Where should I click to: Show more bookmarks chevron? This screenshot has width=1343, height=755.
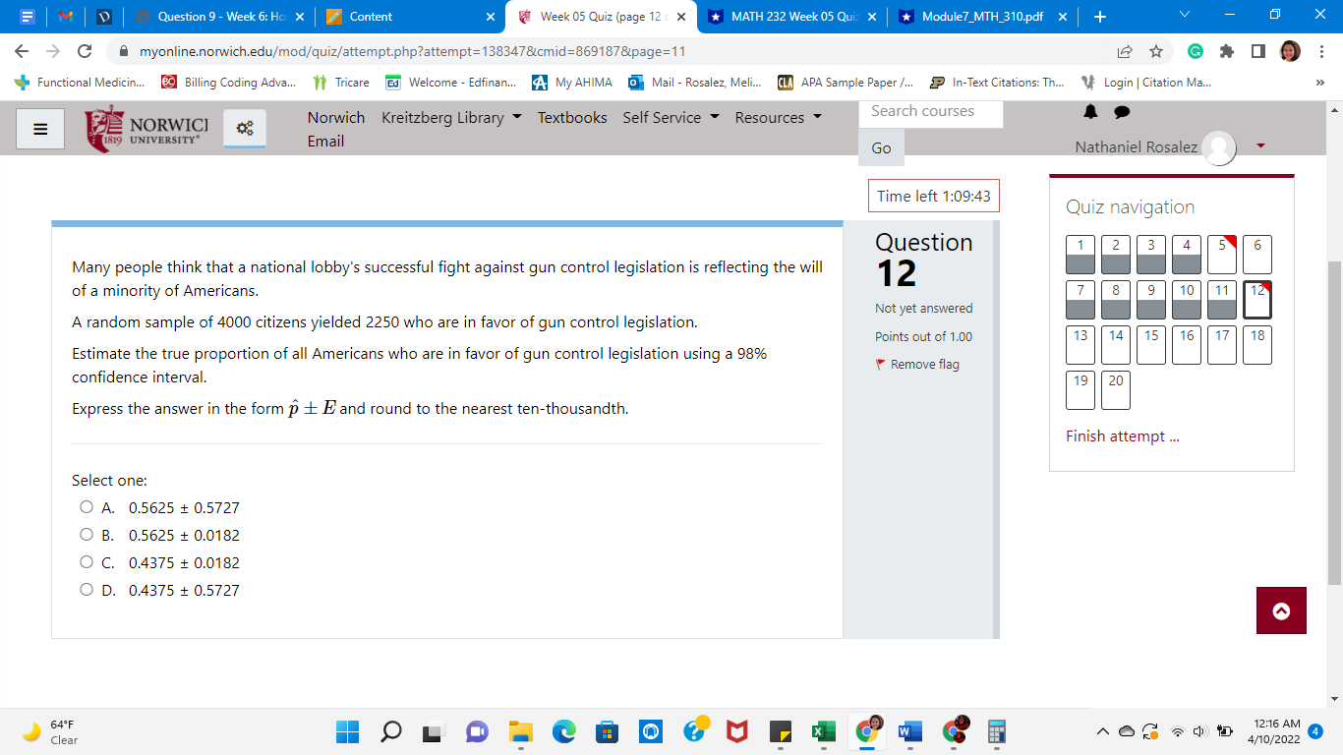(1319, 83)
